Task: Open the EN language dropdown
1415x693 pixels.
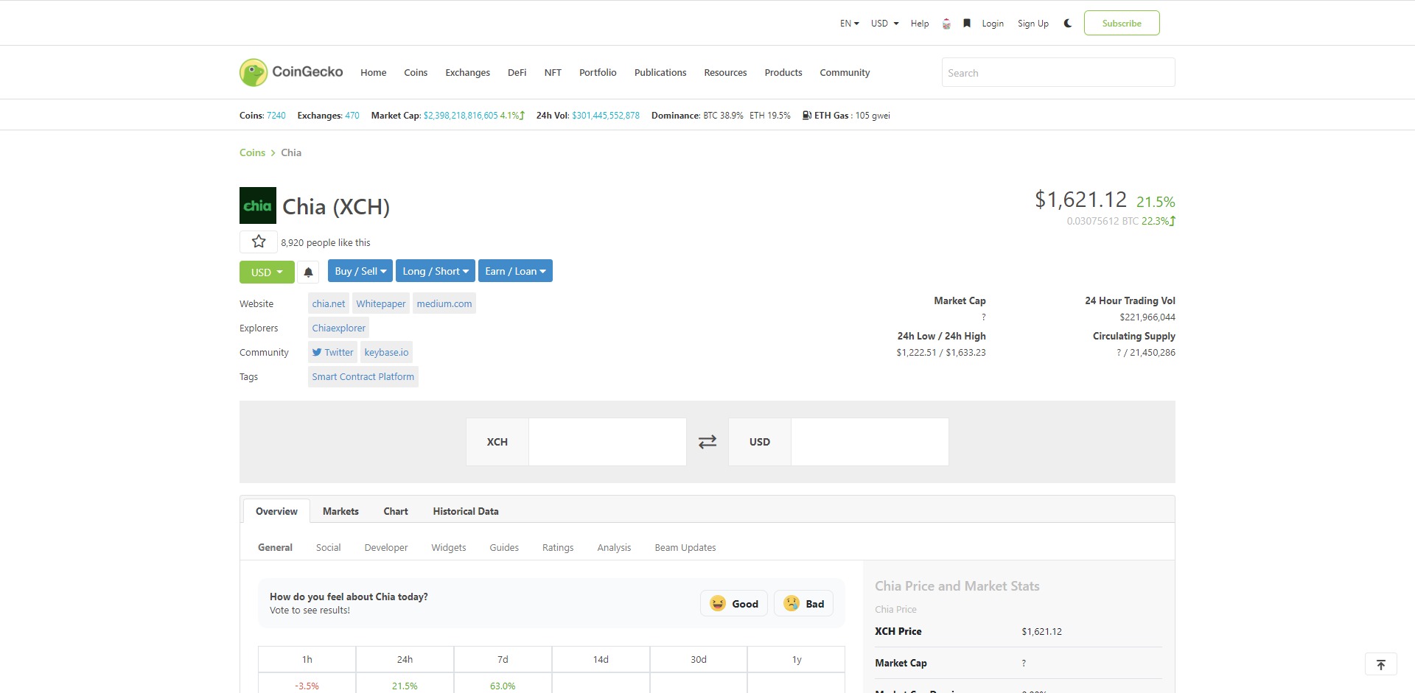Action: pos(848,23)
